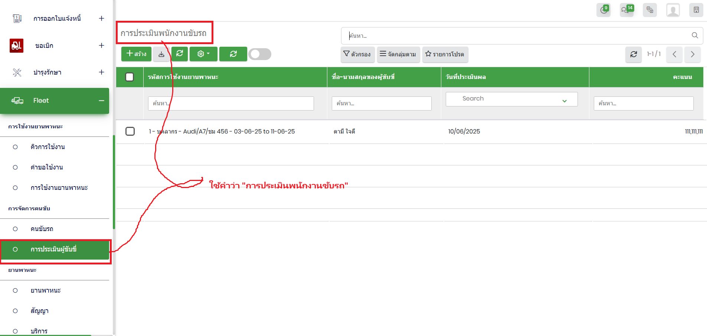Collapse the Fleet menu section
The height and width of the screenshot is (336, 707).
(x=101, y=101)
